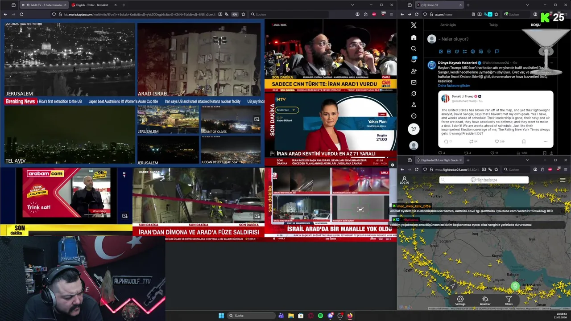Click LOG IN on Flightradar24
571x321 pixels.
[404, 180]
